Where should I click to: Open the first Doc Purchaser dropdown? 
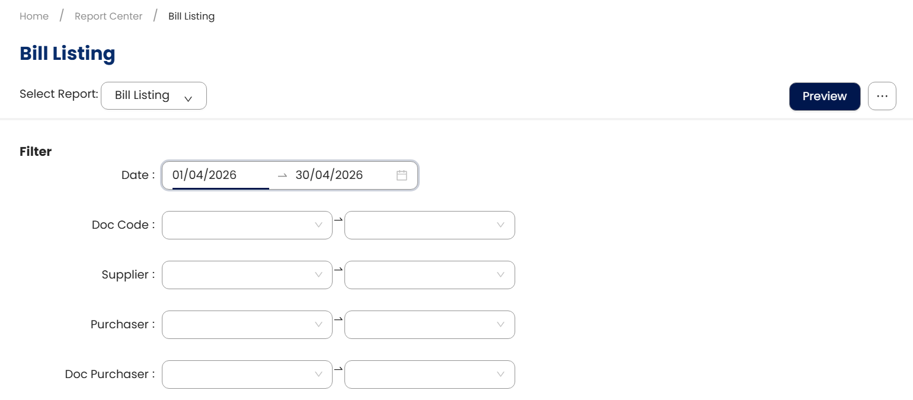(247, 375)
